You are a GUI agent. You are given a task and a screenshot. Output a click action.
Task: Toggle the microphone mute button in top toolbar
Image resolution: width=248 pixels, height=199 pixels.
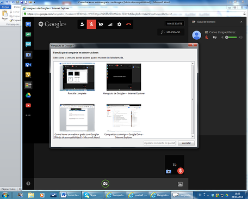coord(91,25)
